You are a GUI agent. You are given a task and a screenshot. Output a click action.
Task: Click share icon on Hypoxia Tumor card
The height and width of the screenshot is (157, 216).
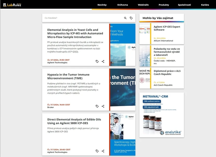[x=103, y=106]
